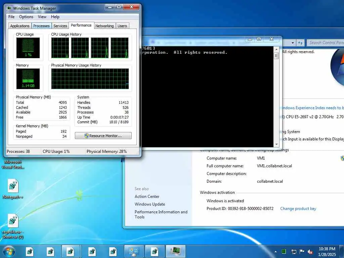
Task: Click the Search Control Panel field
Action: 326,43
